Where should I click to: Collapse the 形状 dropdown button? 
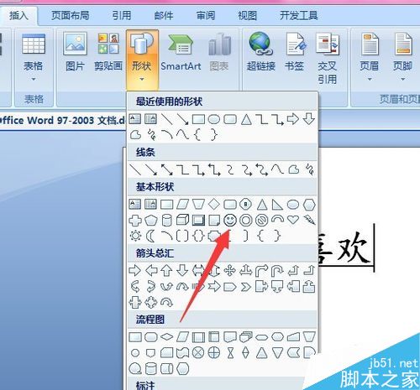[x=142, y=60]
